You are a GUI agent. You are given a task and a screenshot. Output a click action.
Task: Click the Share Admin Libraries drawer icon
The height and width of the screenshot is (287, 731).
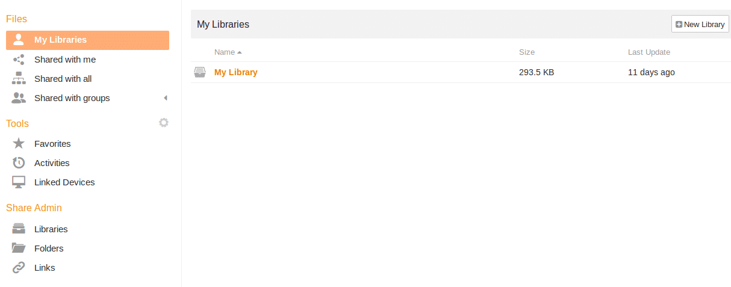point(19,229)
